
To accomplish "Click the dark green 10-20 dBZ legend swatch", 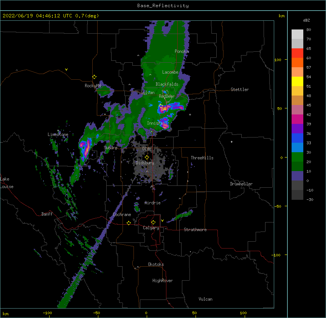I will point(297,167).
